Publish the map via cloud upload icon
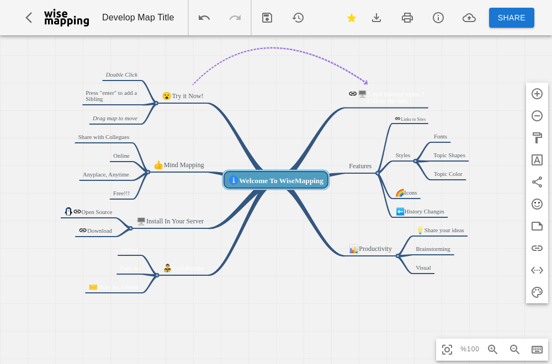 click(x=469, y=18)
